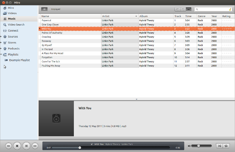Click in the search input field

click(212, 9)
